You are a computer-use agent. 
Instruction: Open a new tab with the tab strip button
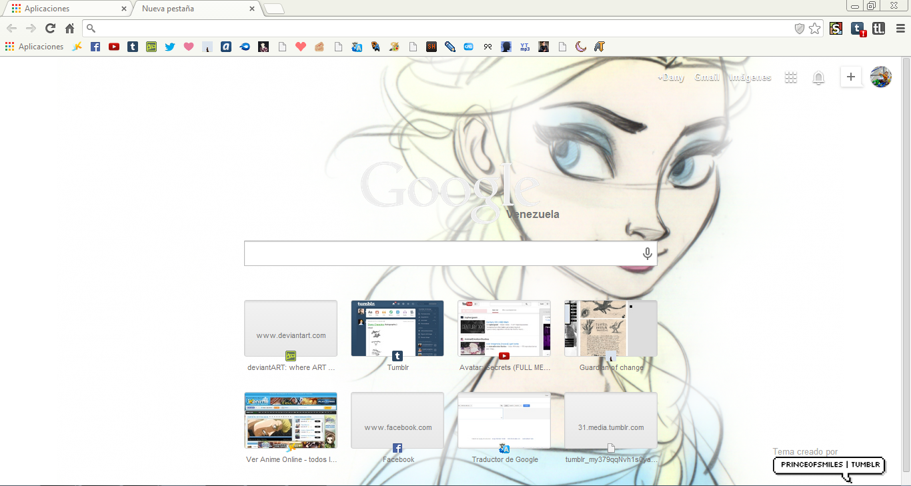click(274, 9)
